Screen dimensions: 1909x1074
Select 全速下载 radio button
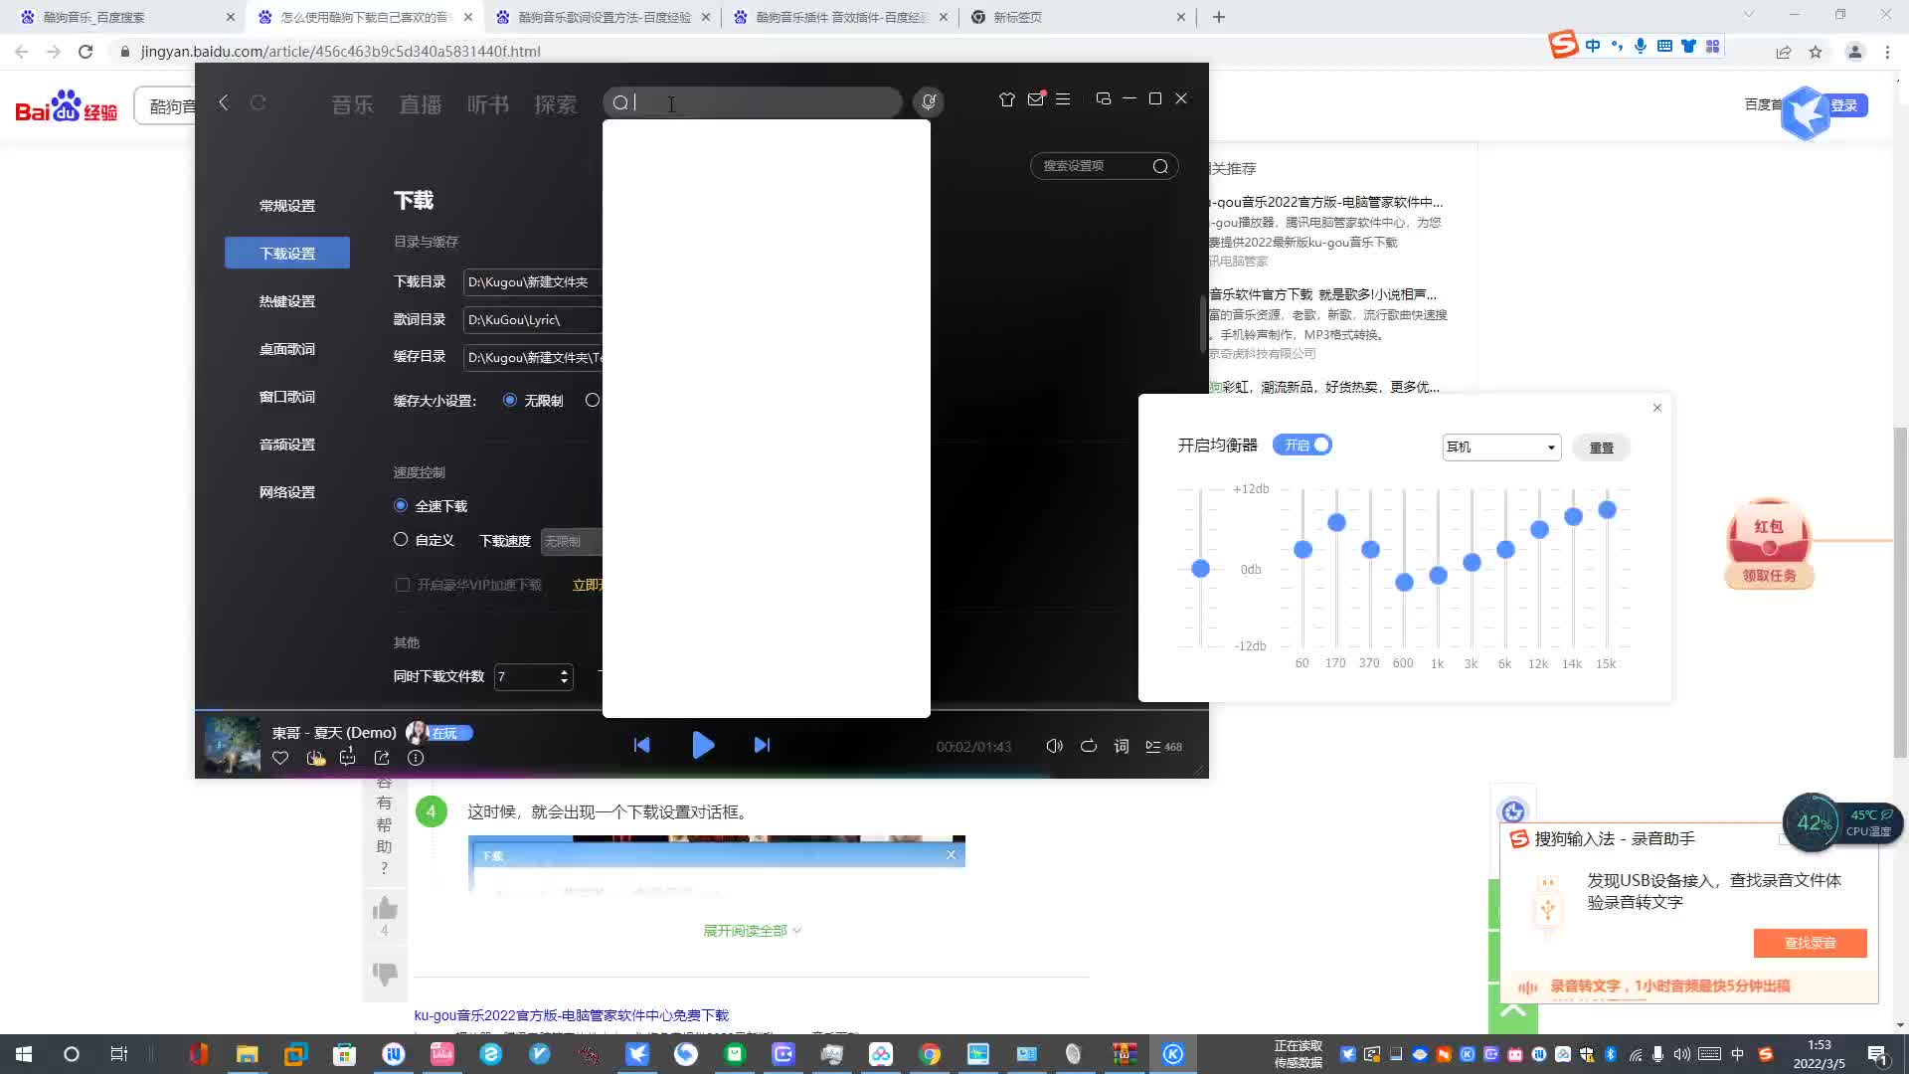[401, 505]
